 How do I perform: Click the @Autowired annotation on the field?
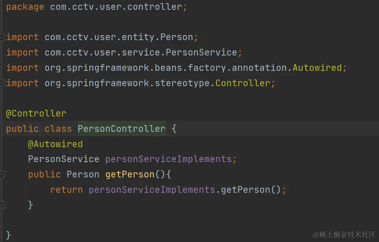click(x=55, y=144)
